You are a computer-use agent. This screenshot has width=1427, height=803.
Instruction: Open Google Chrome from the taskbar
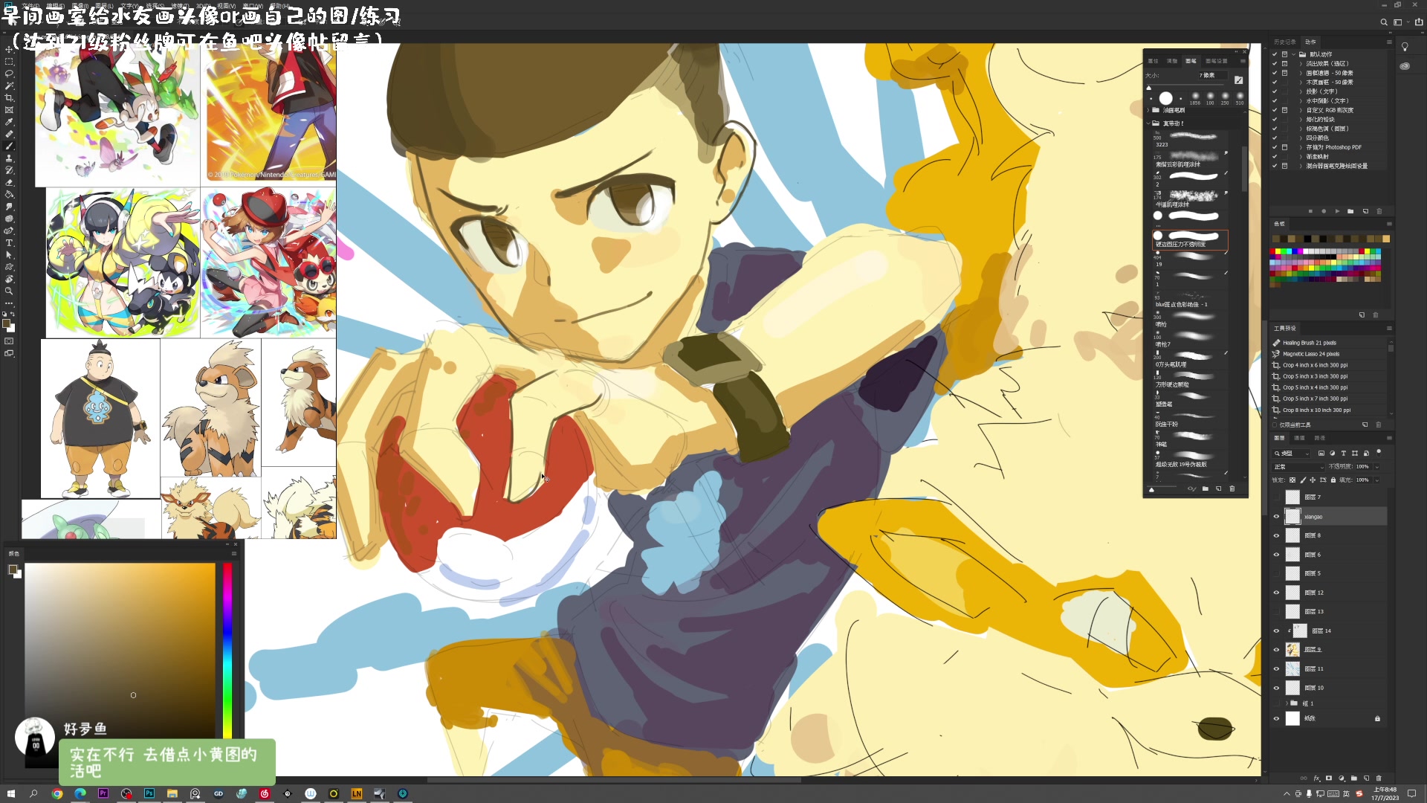point(57,793)
